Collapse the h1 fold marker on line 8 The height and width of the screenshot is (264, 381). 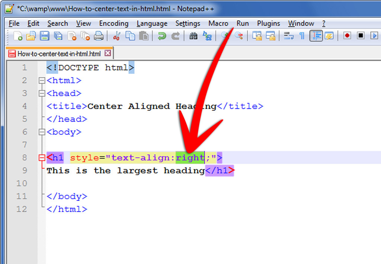(x=42, y=158)
